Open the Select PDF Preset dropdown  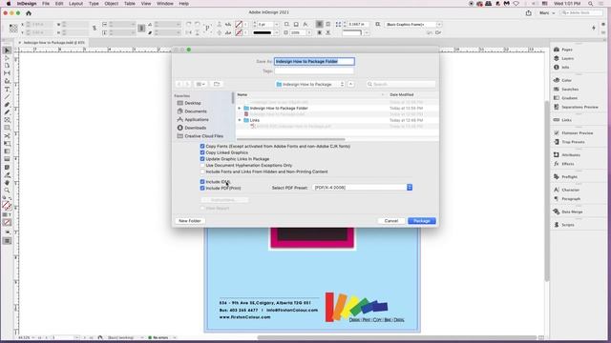(x=362, y=188)
